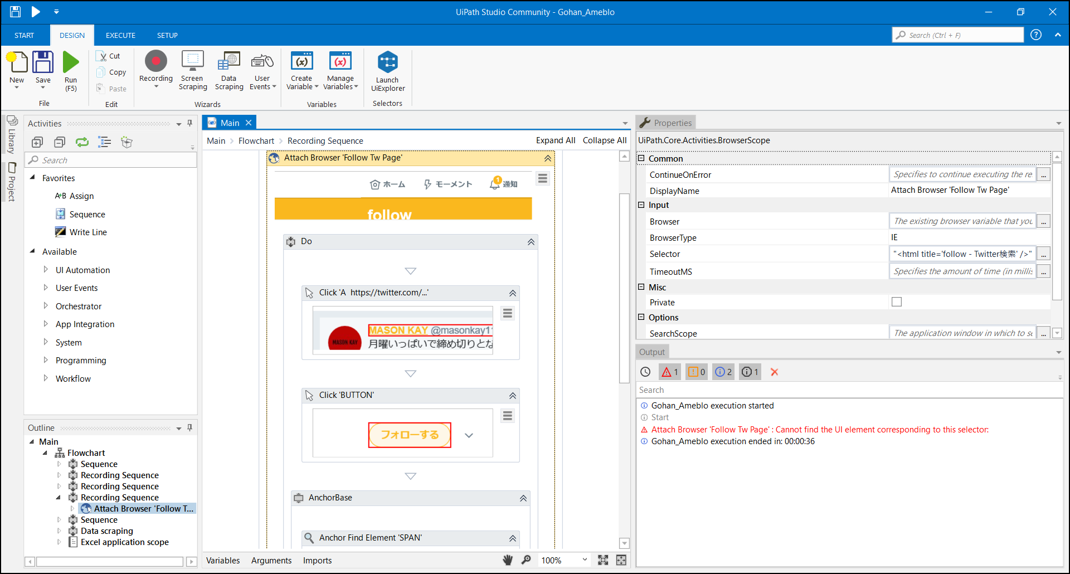Image resolution: width=1070 pixels, height=574 pixels.
Task: Navigate to Flowchart via the breadcrumb
Action: [256, 140]
